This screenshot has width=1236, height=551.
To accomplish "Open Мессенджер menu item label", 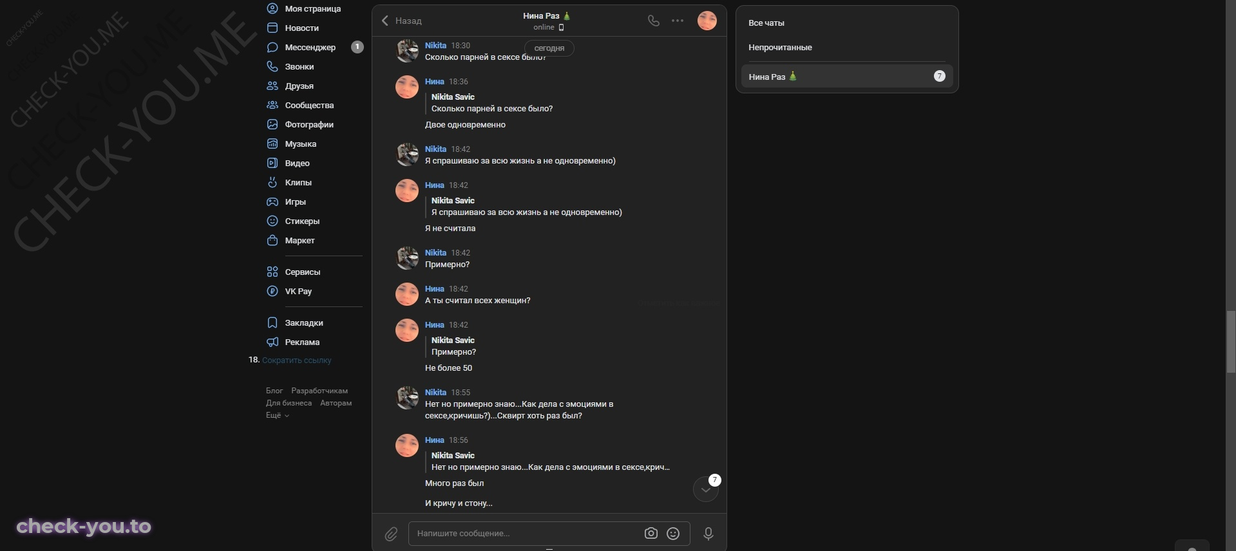I will 310,47.
